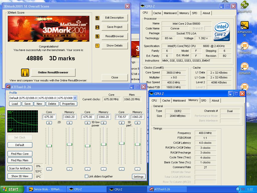Viewport: 257px width, 193px height.
Task: Decrease 2D Core clock with minus button
Action: pyautogui.click(x=49, y=169)
